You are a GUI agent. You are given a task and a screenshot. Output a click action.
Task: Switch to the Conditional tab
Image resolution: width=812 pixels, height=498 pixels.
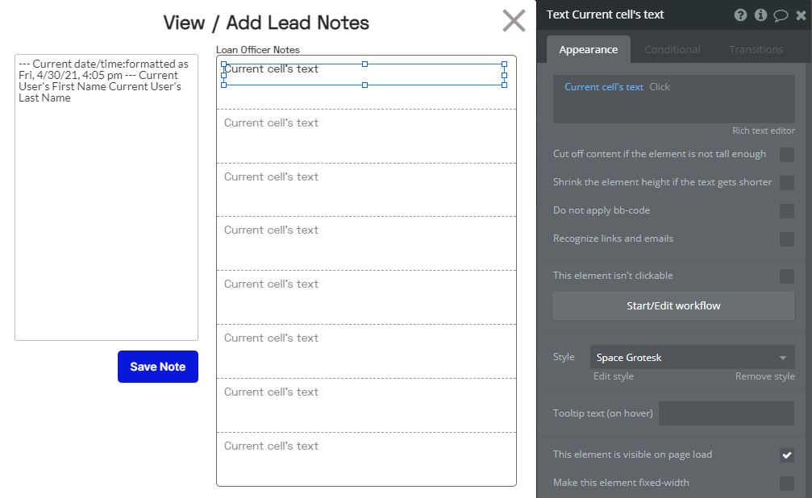673,50
